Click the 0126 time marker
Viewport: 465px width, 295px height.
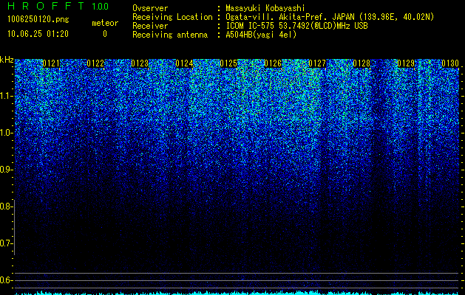click(273, 63)
